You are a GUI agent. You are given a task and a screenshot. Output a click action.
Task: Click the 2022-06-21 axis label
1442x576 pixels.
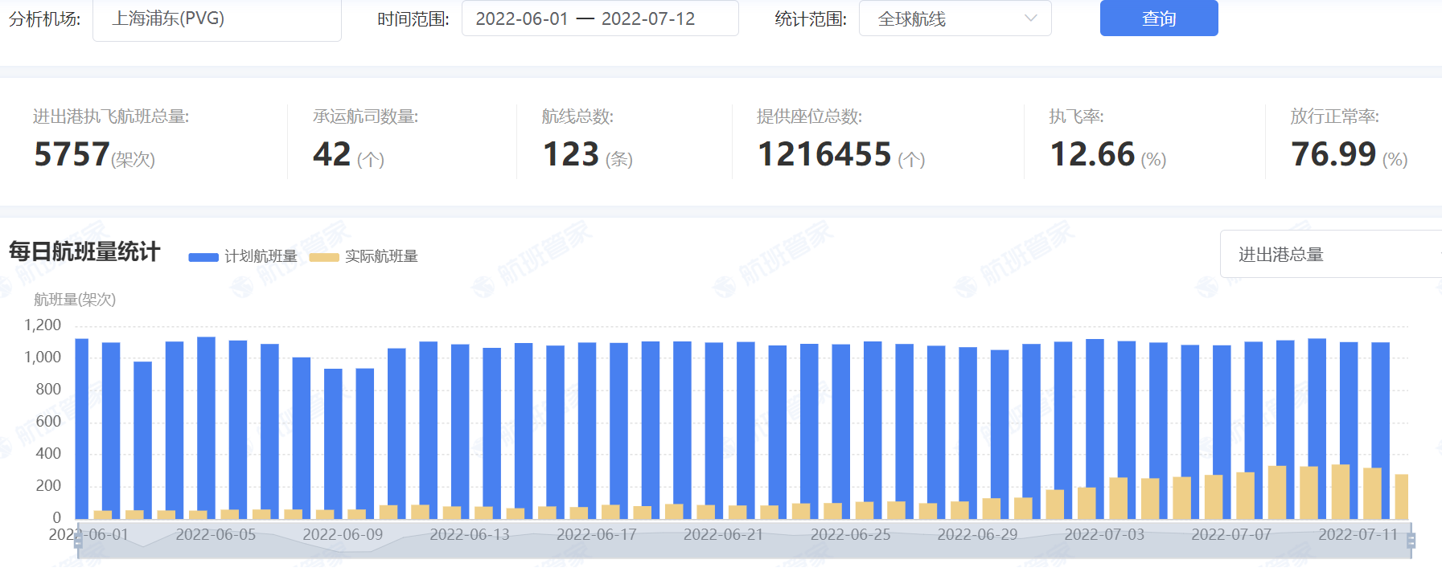(723, 534)
